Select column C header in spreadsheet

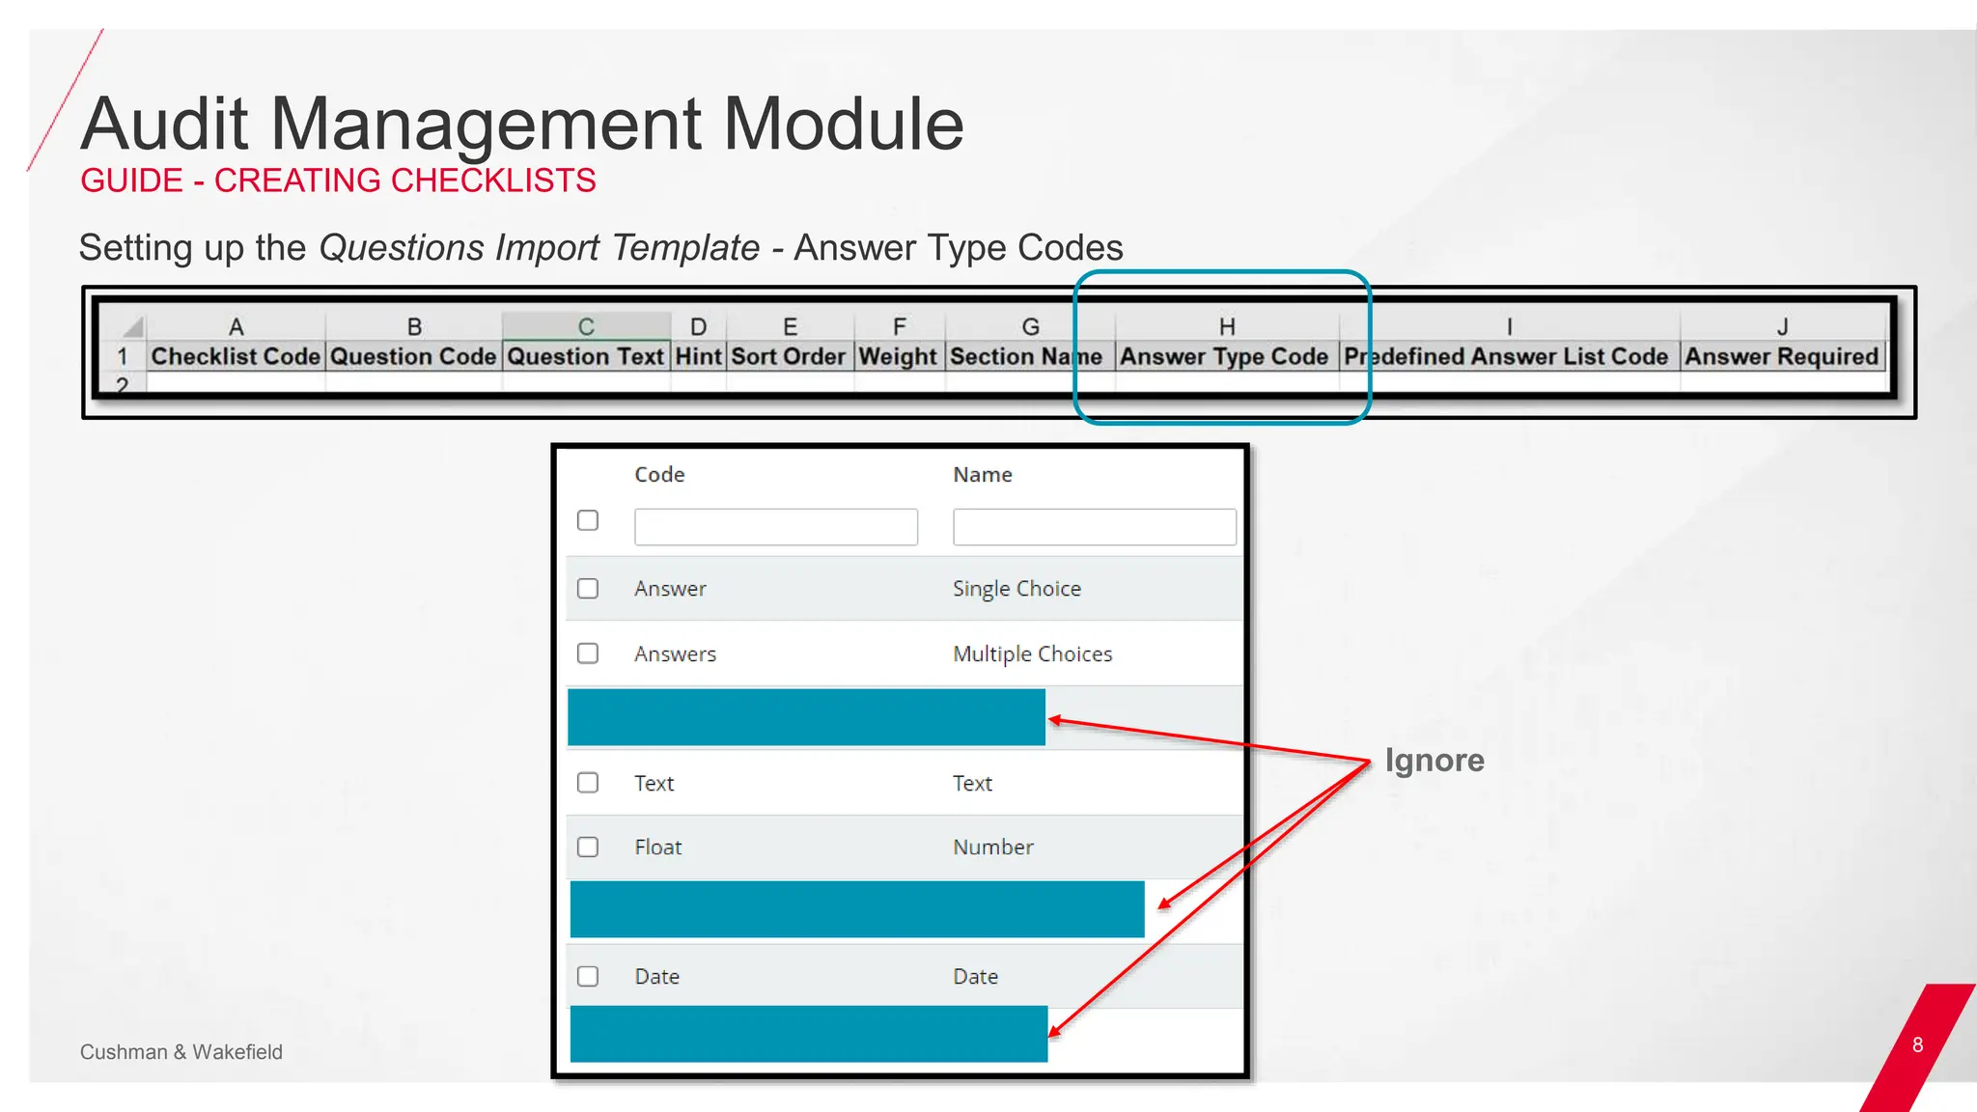click(586, 326)
